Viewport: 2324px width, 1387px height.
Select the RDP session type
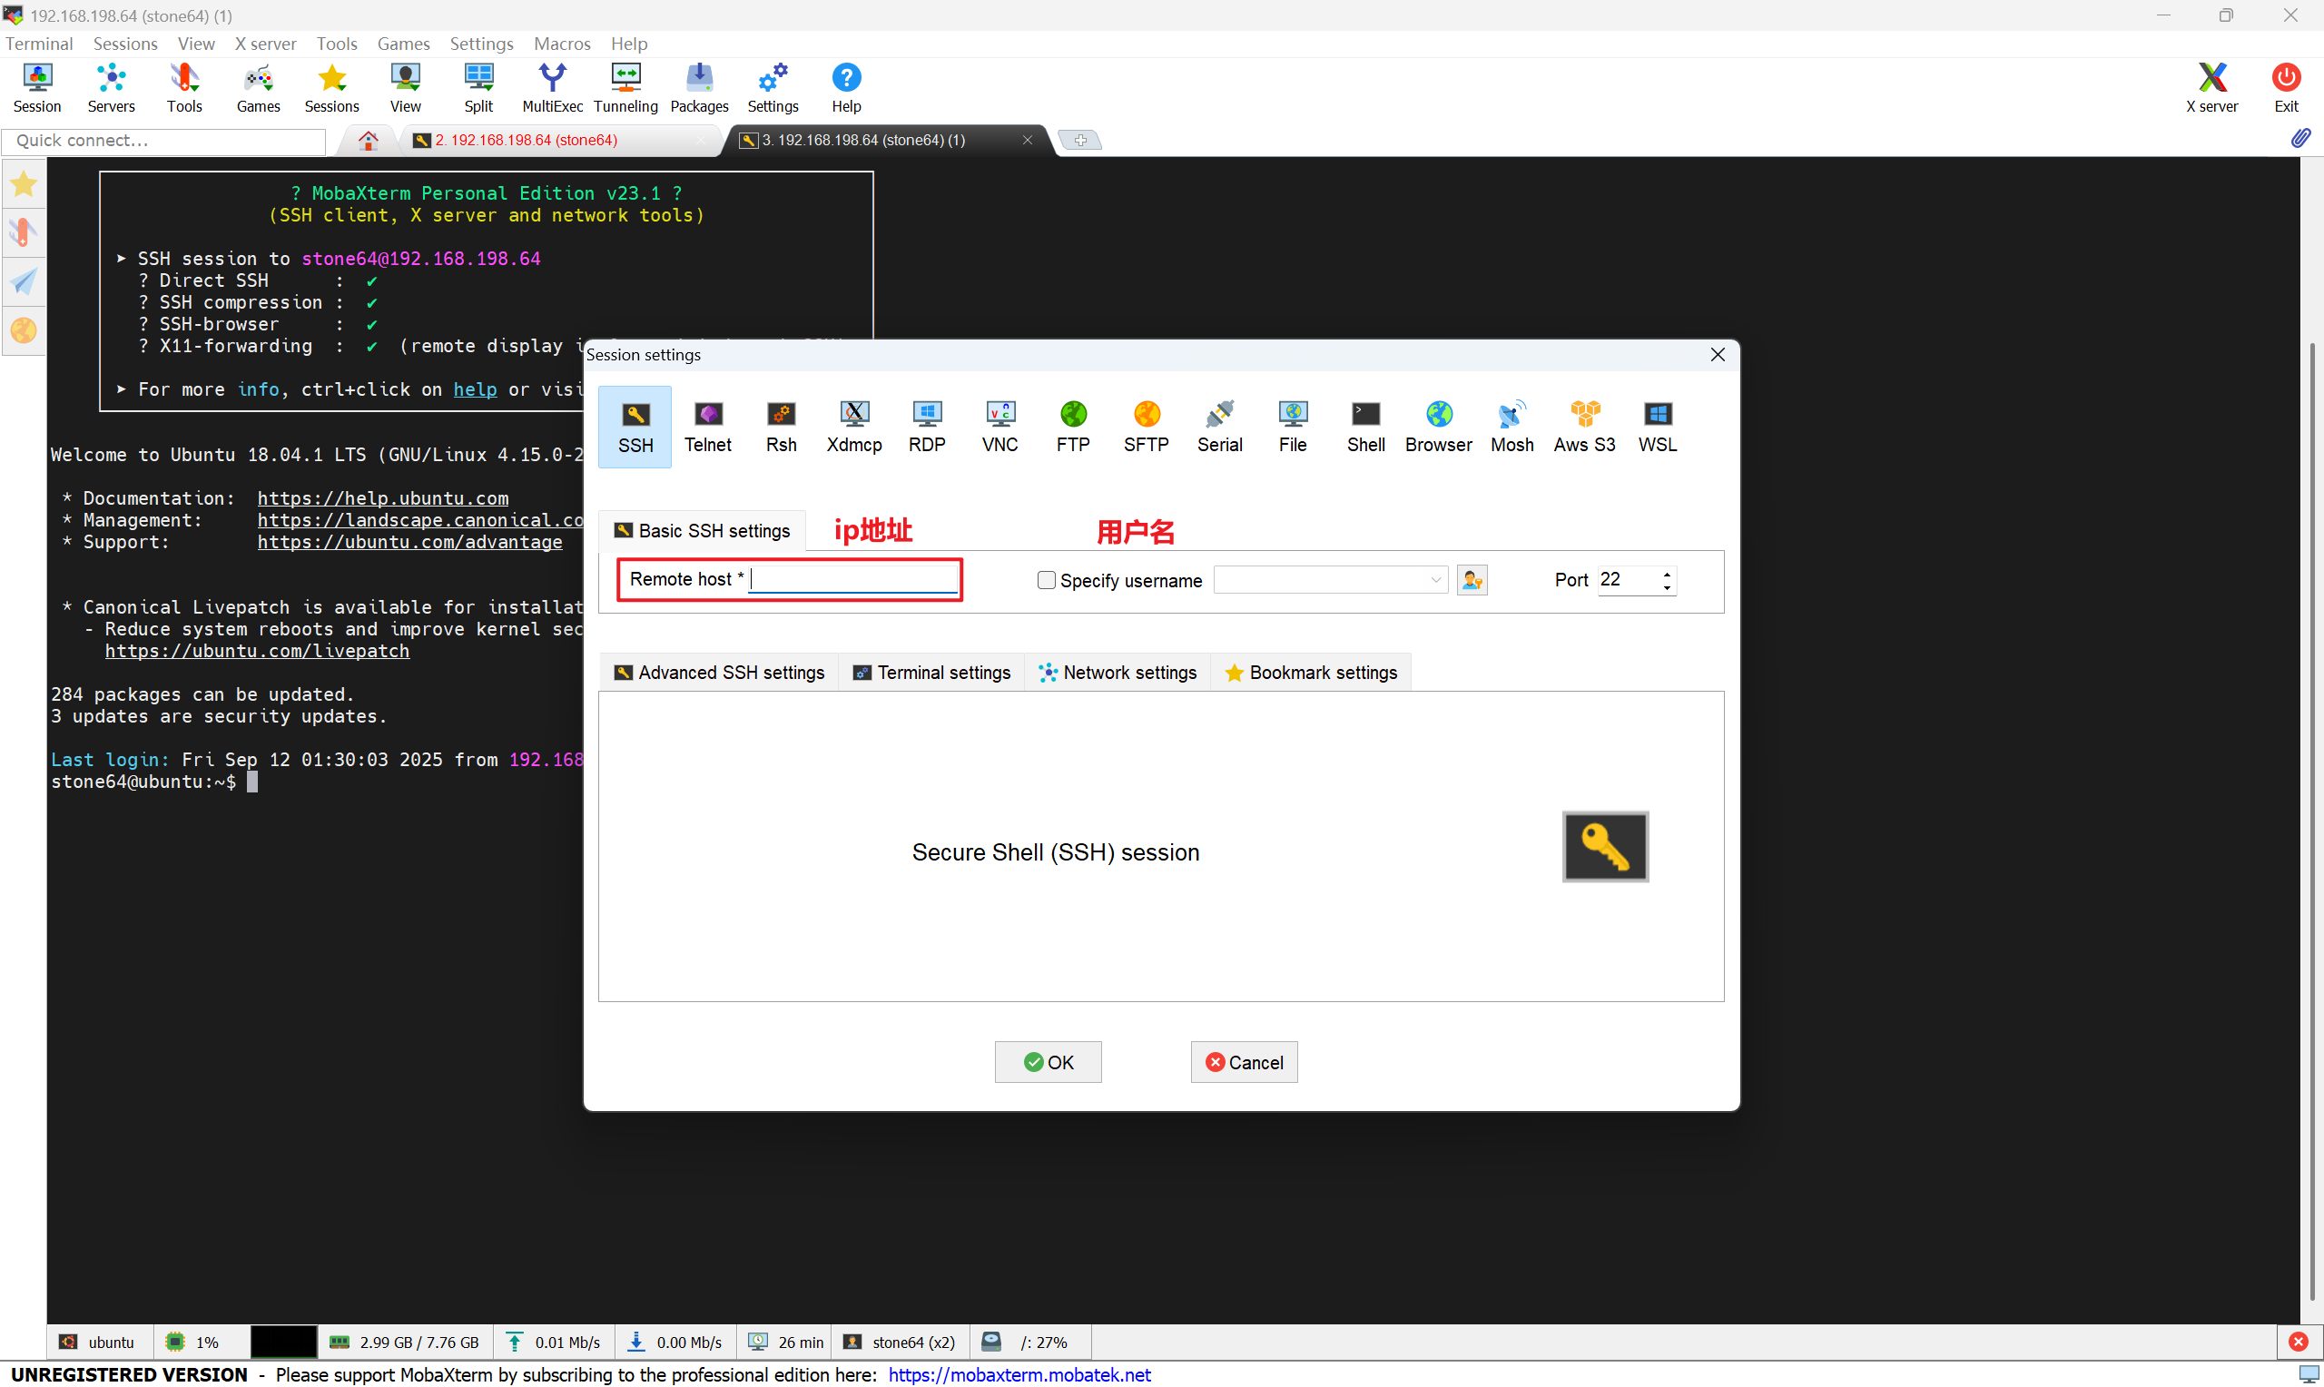[927, 428]
